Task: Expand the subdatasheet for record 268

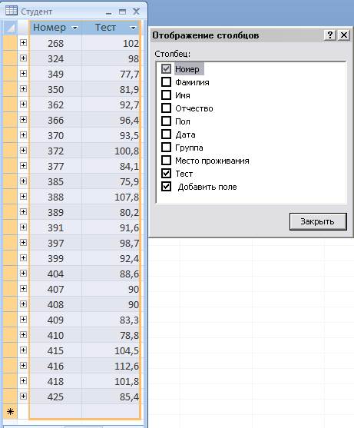Action: [x=23, y=42]
